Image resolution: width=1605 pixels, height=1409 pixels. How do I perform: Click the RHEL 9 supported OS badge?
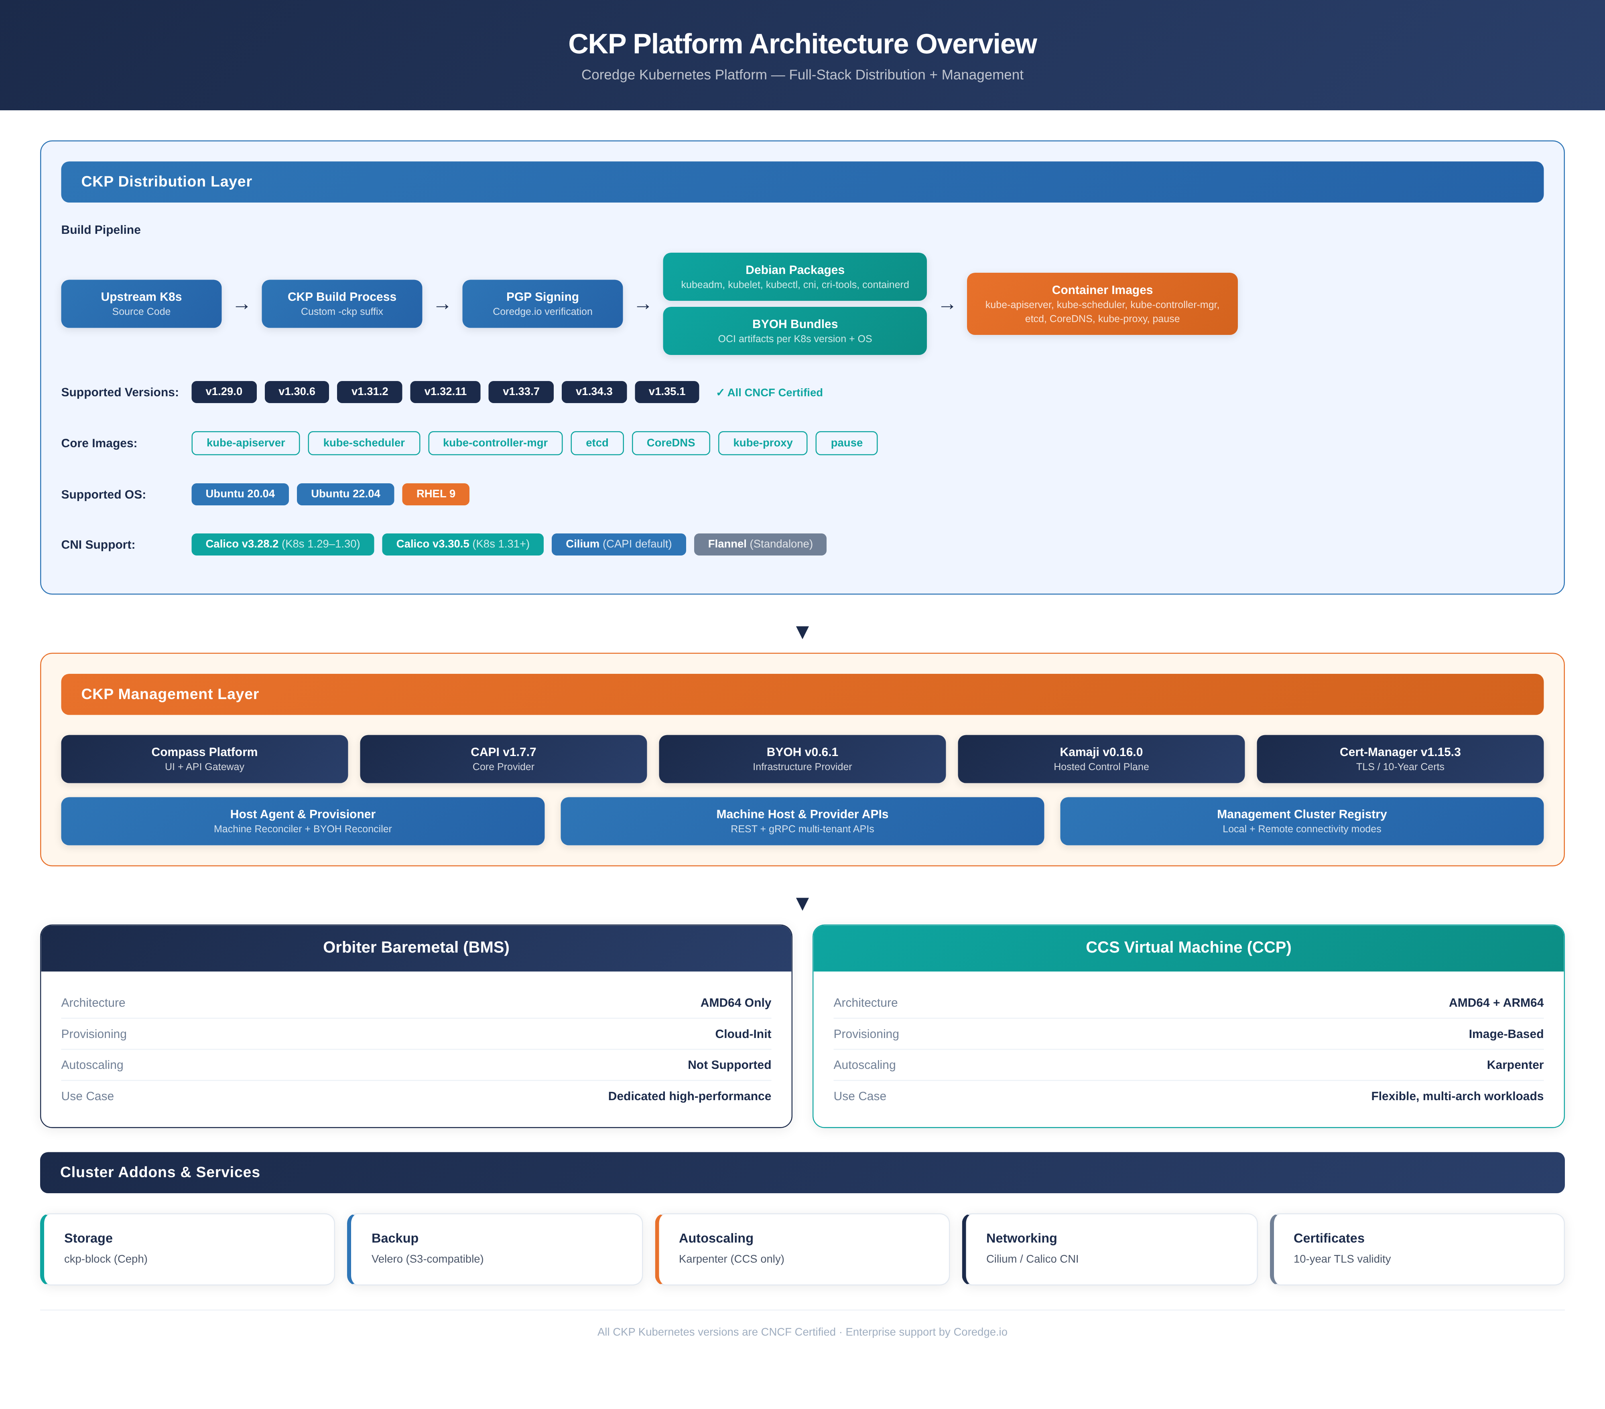435,494
